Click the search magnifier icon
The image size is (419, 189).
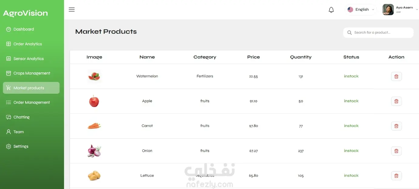point(350,32)
